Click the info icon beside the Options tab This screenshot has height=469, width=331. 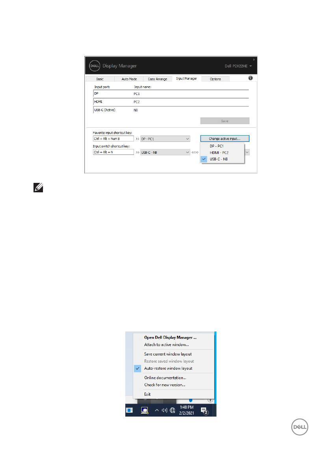click(250, 78)
